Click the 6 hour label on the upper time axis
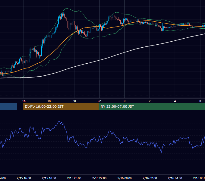 tap(200, 101)
